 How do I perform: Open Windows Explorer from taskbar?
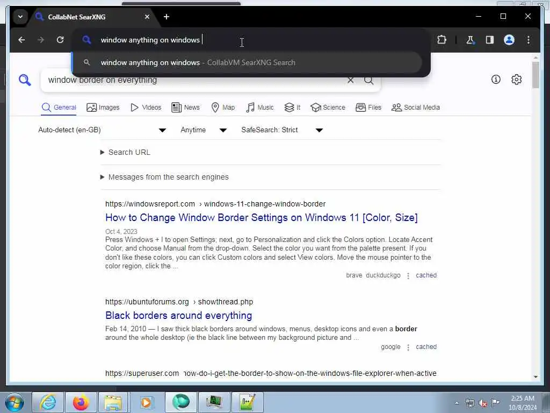point(114,402)
